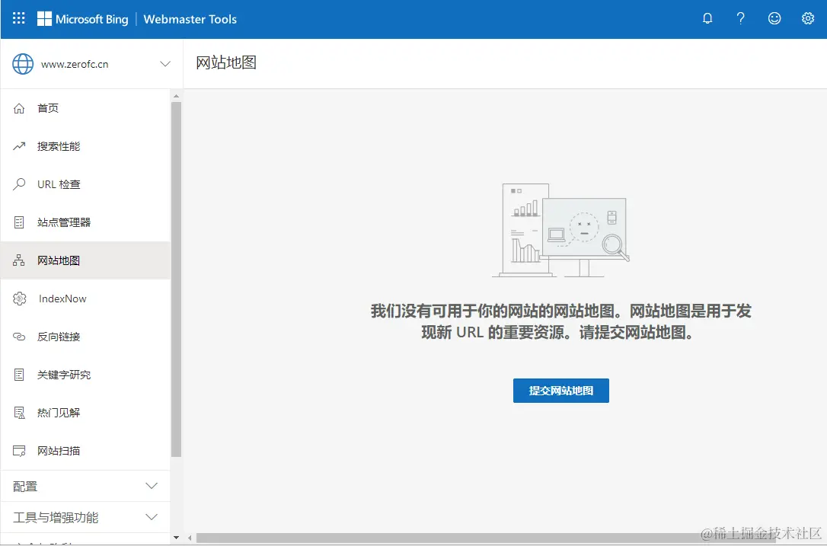Click the 我们没有可用于你的网站的网站地图 message

point(560,322)
